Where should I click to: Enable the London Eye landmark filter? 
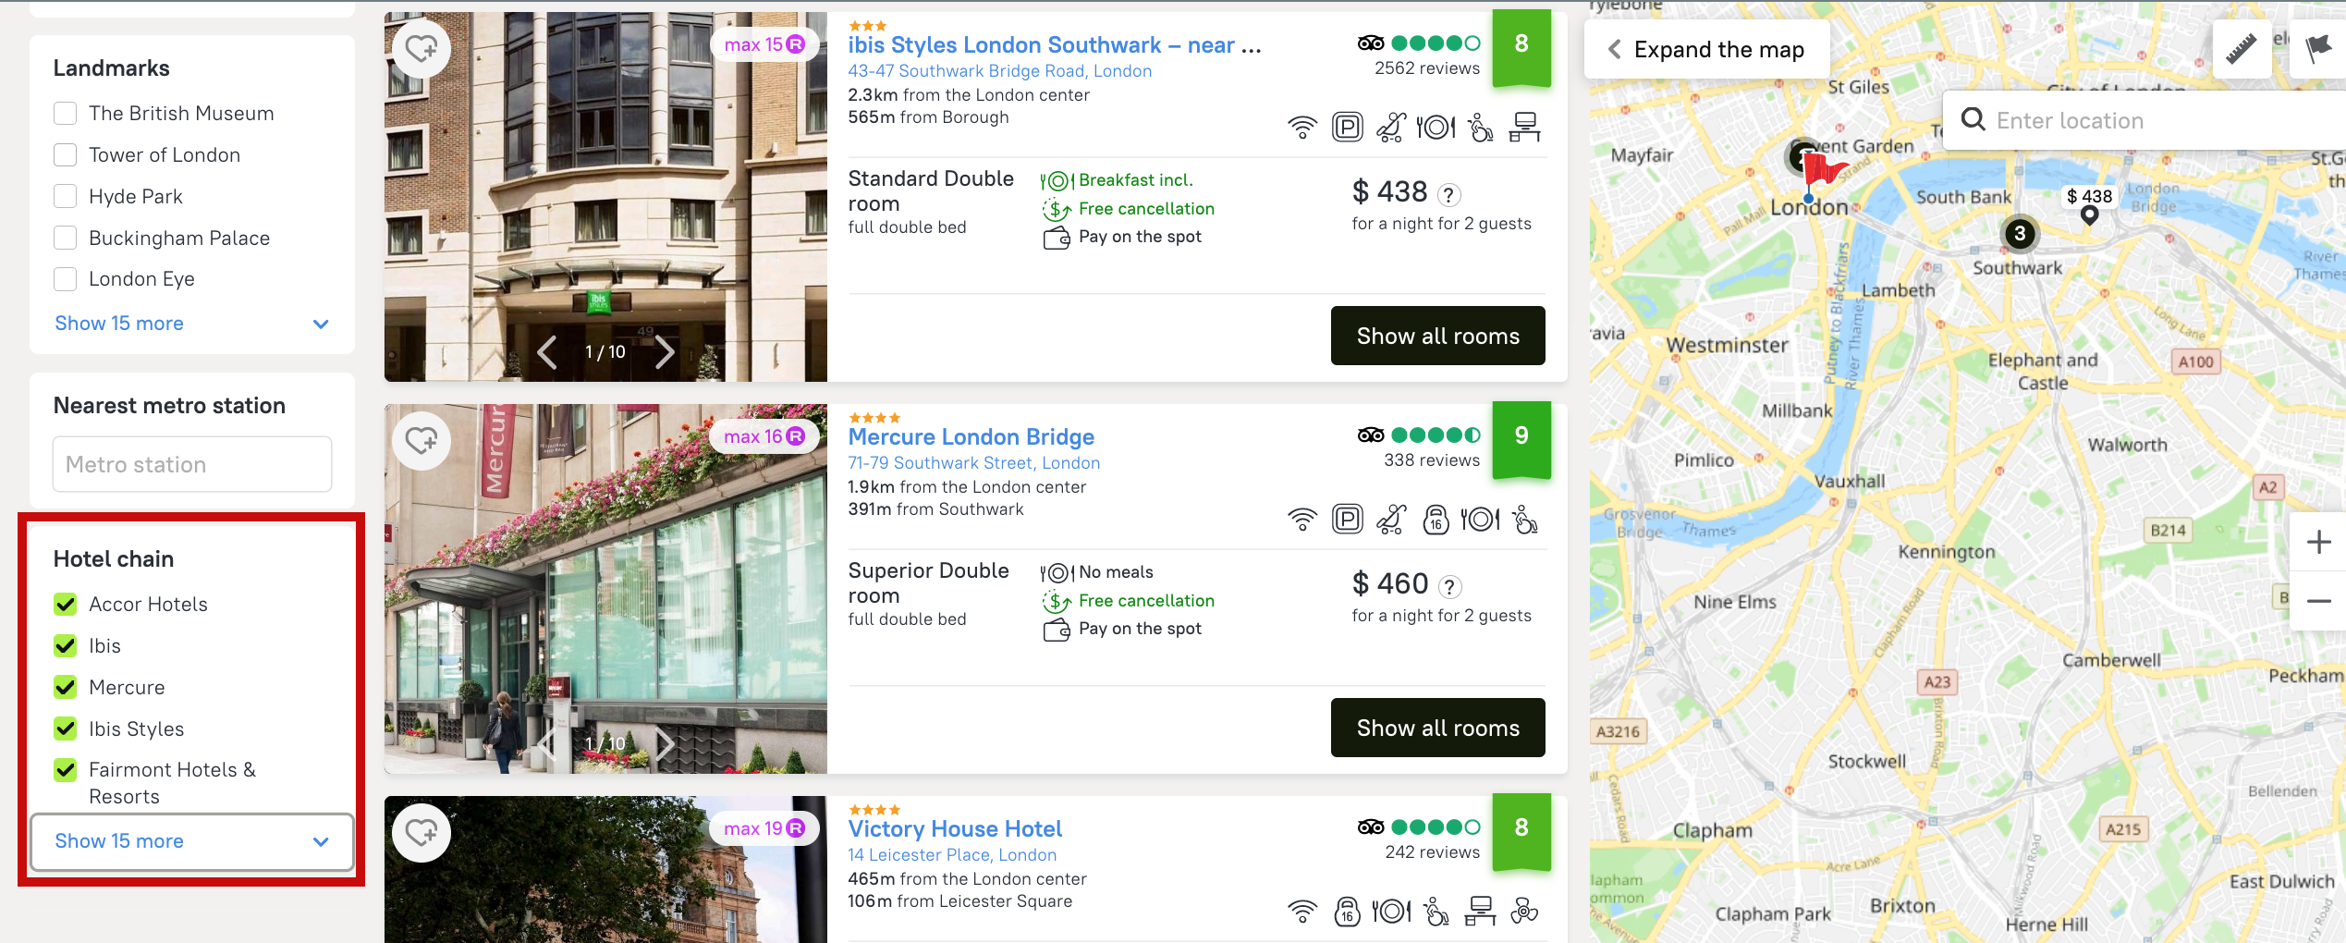pos(66,279)
